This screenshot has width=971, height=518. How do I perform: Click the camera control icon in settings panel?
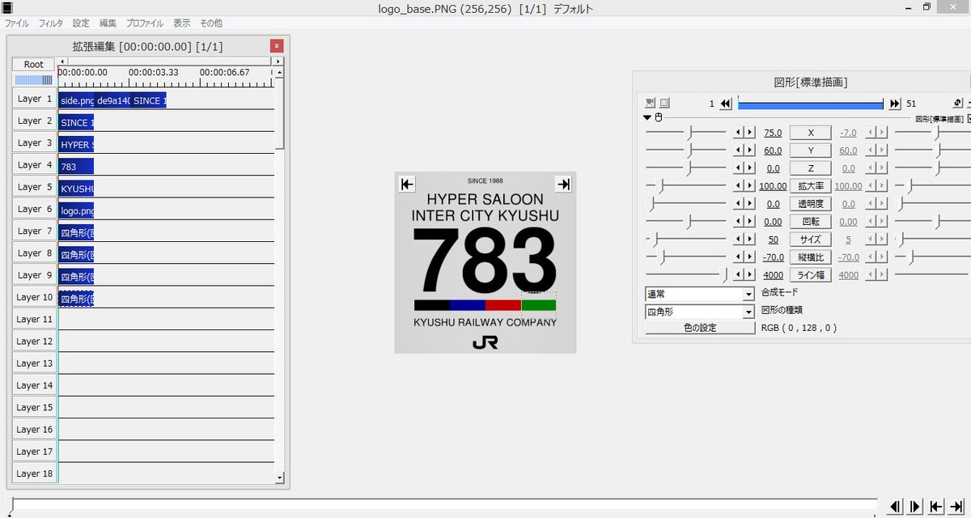point(650,103)
